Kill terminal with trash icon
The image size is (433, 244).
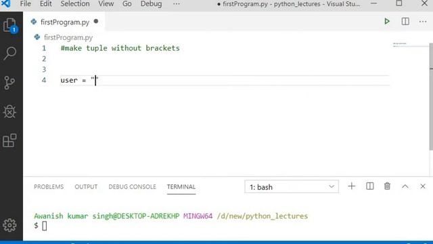[387, 186]
